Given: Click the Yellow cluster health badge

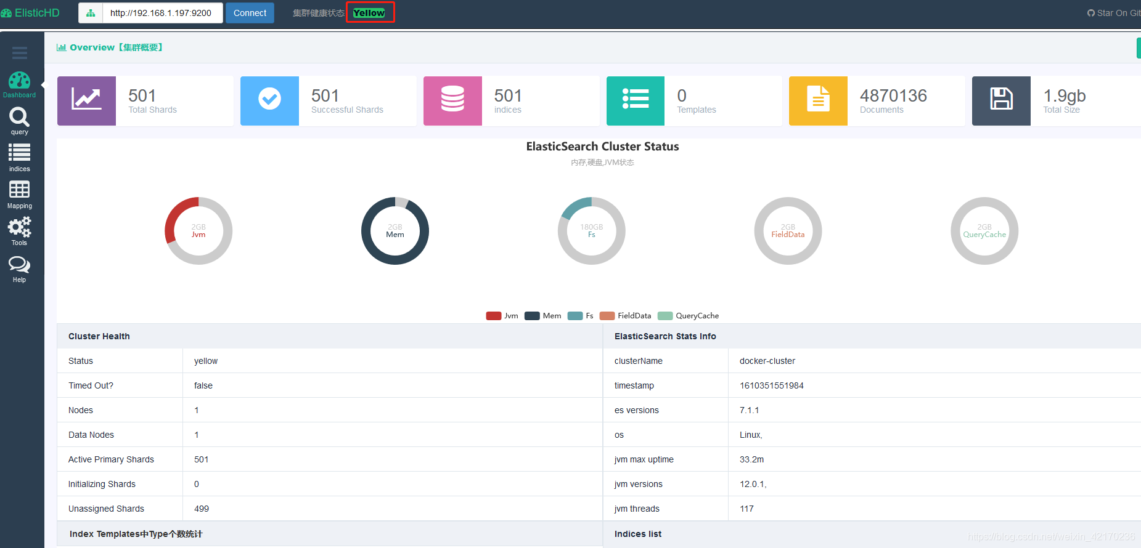Looking at the screenshot, I should [x=369, y=13].
